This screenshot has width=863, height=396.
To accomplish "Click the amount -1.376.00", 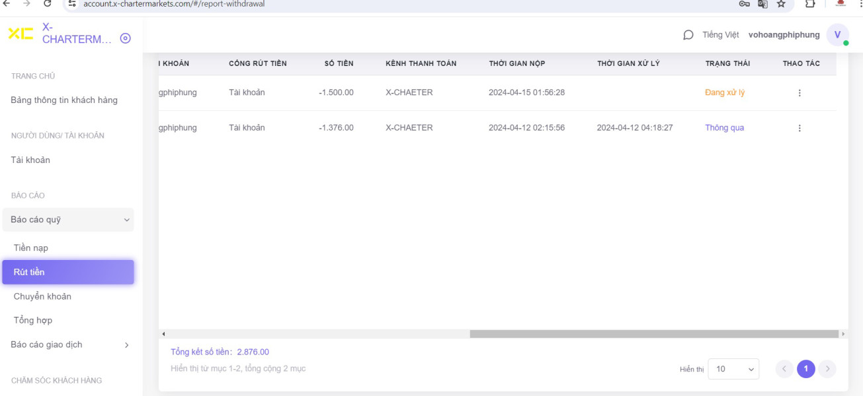I will pos(336,127).
